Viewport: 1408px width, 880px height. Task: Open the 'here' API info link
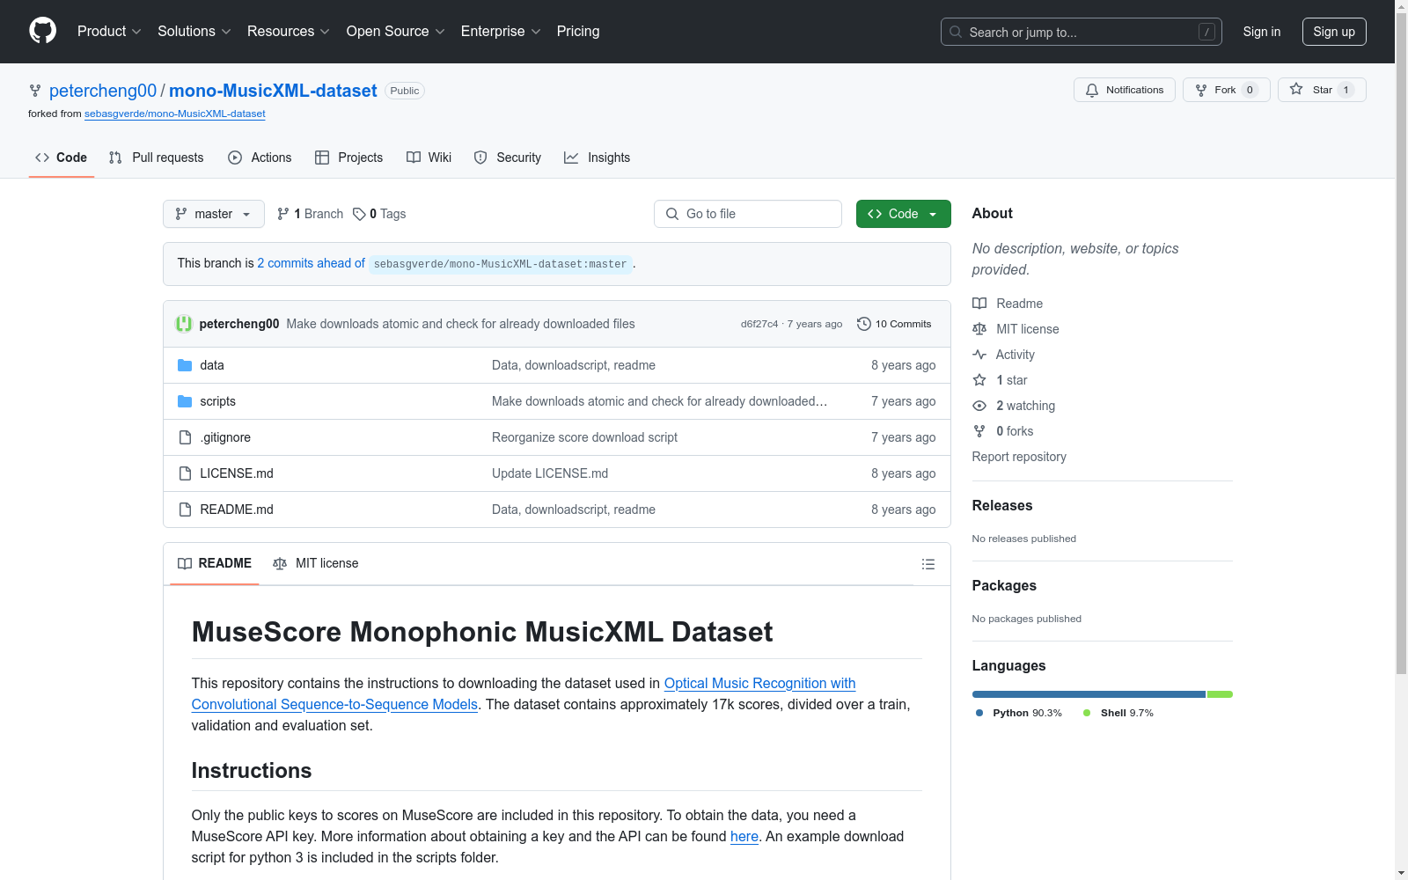744,836
